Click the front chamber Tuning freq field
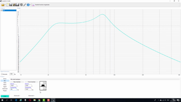Viewport: 181px width, 102px height. 28,89
